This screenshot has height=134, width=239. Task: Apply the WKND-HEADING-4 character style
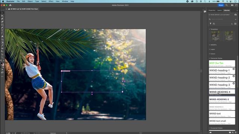tap(222, 92)
